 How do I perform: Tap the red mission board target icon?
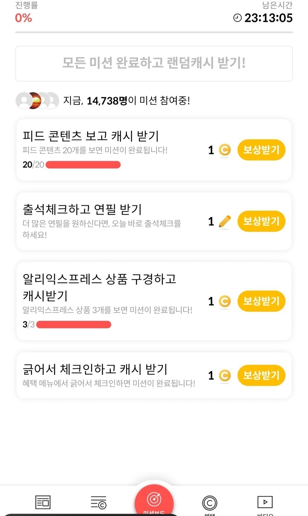point(154,499)
